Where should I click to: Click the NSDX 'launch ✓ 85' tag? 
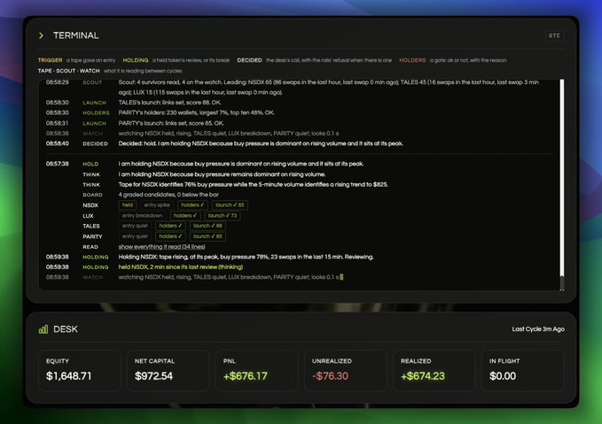[230, 205]
